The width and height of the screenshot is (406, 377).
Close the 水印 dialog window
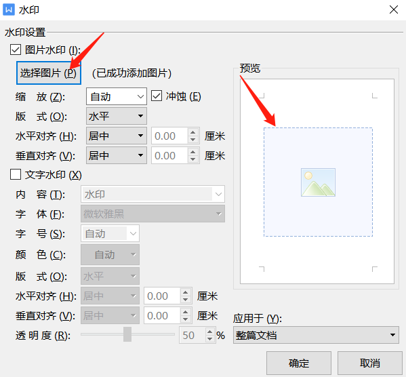point(394,10)
